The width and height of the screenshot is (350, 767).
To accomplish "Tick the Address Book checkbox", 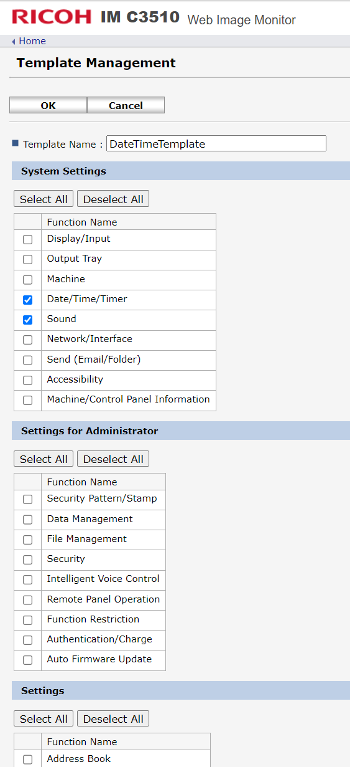I will coord(27,760).
